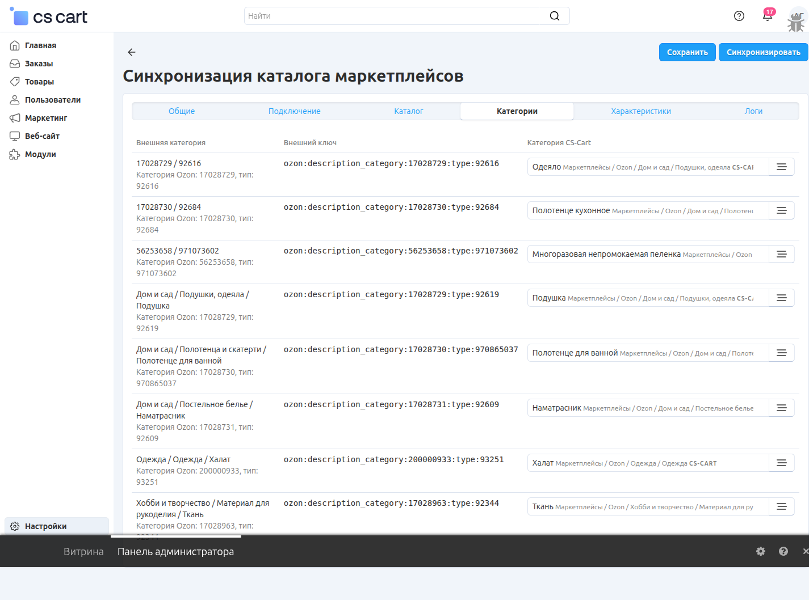Switch to Витрина in bottom bar

click(x=83, y=552)
